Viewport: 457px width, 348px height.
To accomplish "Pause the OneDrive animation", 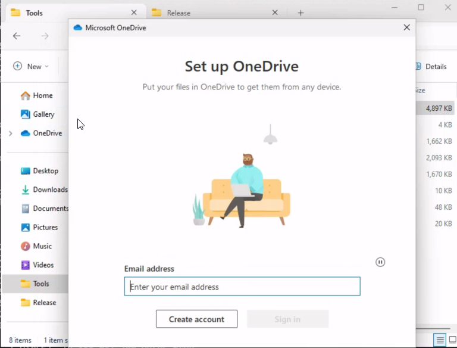I will (380, 262).
